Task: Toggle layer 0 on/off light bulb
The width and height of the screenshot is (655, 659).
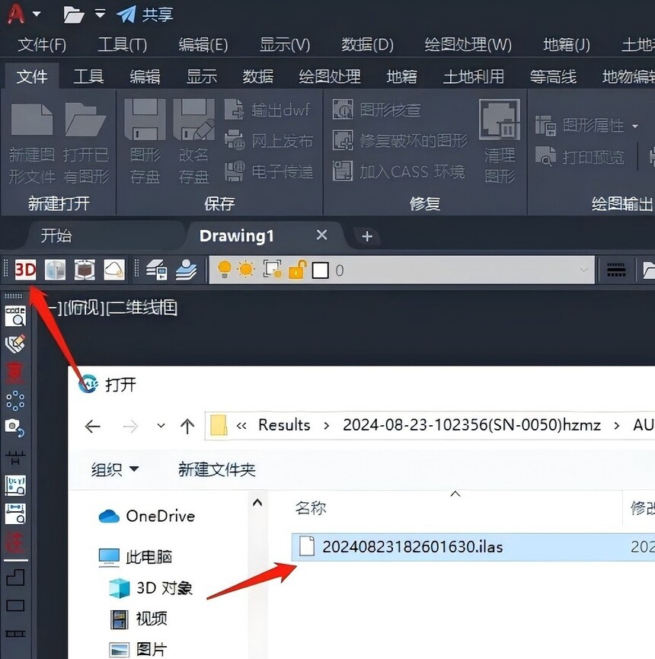Action: tap(225, 269)
